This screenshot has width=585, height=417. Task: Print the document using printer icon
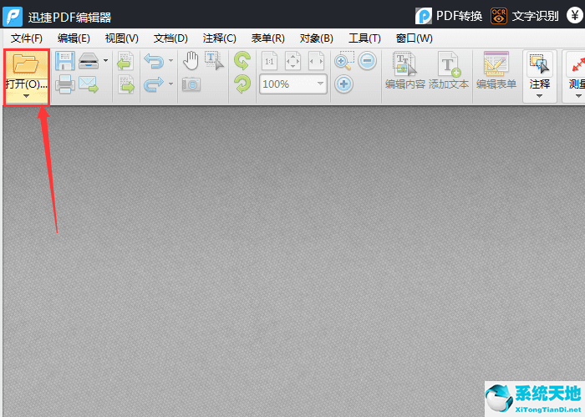(x=65, y=84)
